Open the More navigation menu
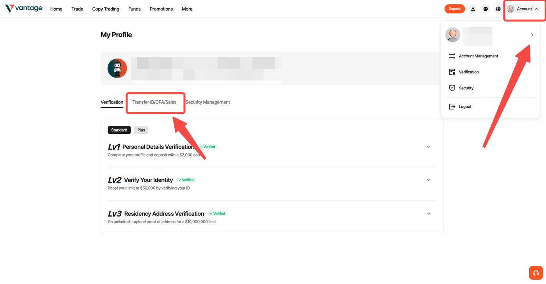Screen dimensions: 546x284 click(187, 9)
